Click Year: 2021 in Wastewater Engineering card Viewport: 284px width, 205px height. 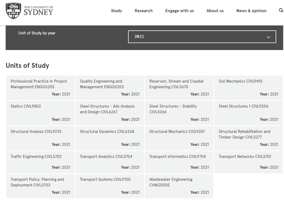click(200, 192)
